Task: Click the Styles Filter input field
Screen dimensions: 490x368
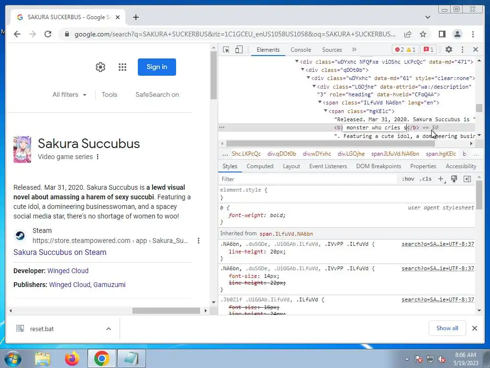Action: (x=308, y=179)
